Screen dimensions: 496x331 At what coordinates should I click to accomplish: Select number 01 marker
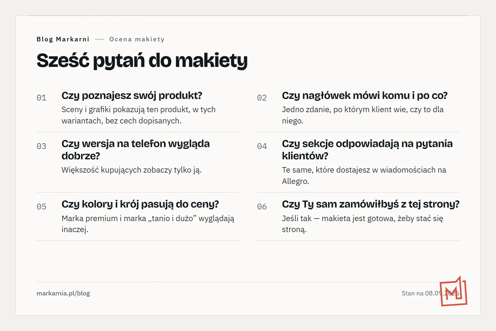click(x=41, y=98)
